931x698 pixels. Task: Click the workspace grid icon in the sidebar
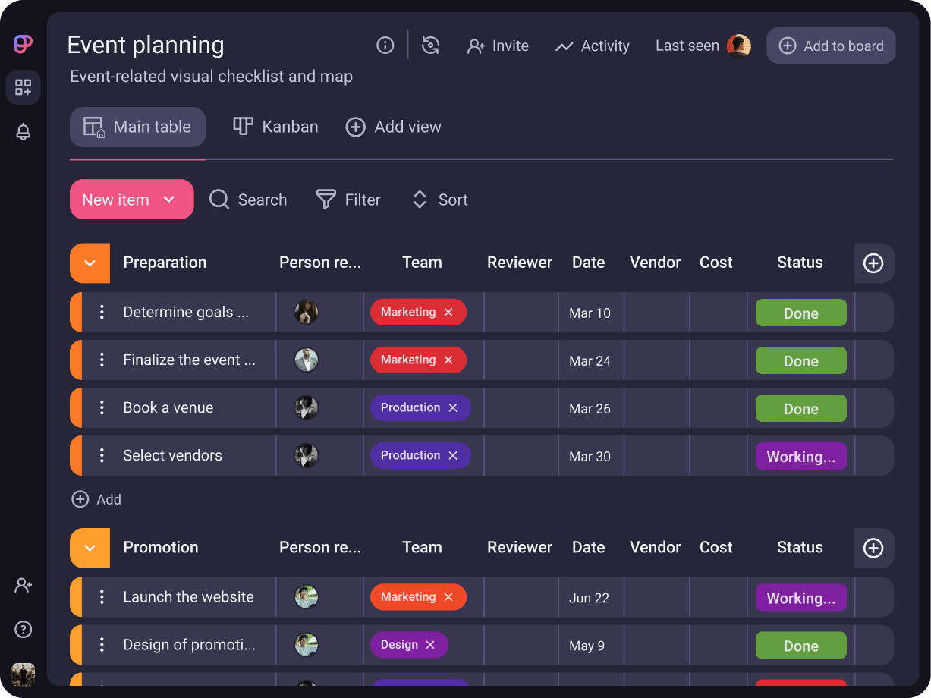[x=23, y=87]
